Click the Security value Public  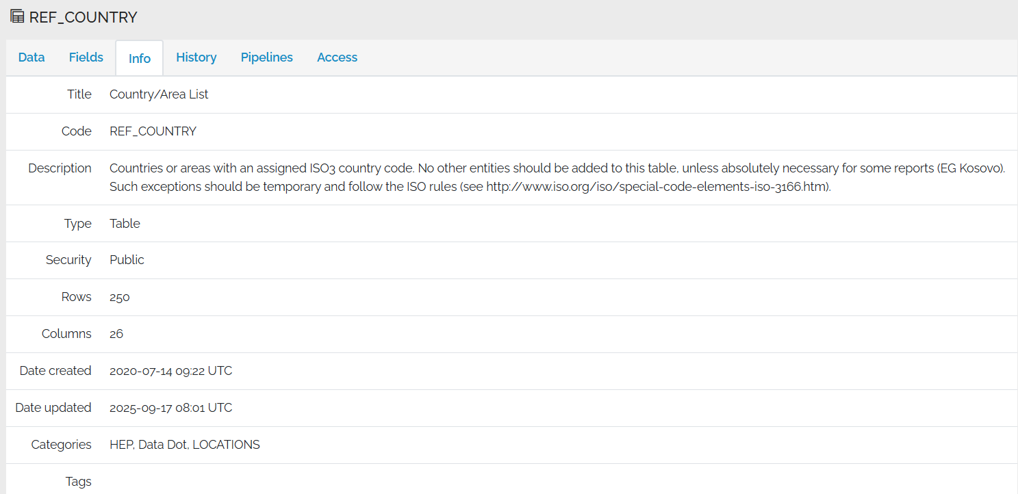(x=127, y=260)
